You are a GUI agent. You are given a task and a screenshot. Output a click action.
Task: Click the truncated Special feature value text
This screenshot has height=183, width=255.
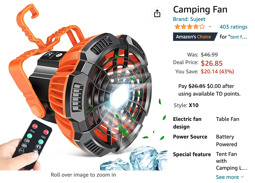coord(232,161)
